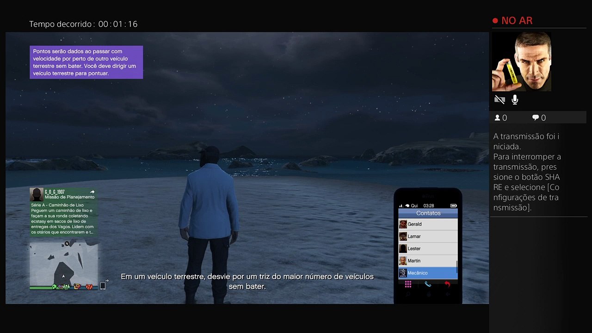Tap the blue call handset icon
Image resolution: width=592 pixels, height=333 pixels.
coord(428,284)
